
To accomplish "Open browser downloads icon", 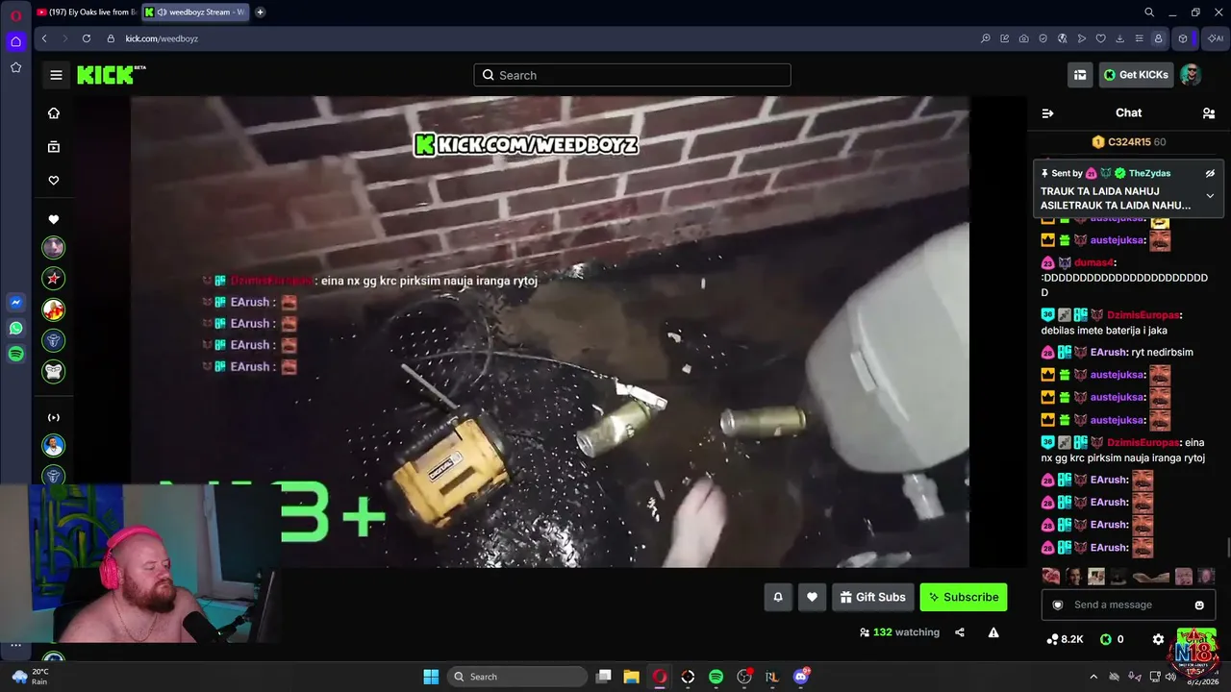I will [x=1120, y=38].
